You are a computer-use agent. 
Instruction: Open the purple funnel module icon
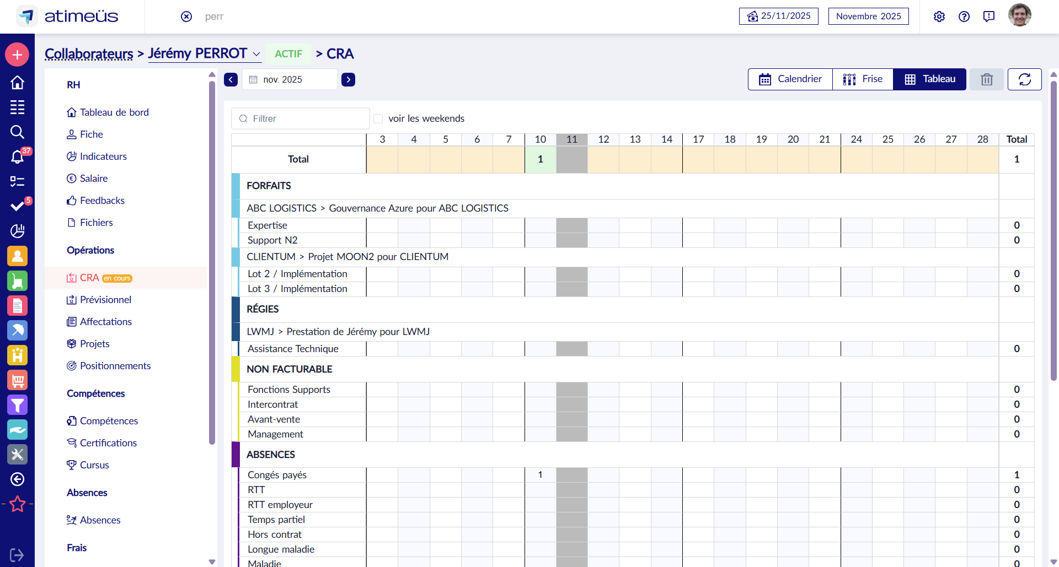(x=17, y=404)
